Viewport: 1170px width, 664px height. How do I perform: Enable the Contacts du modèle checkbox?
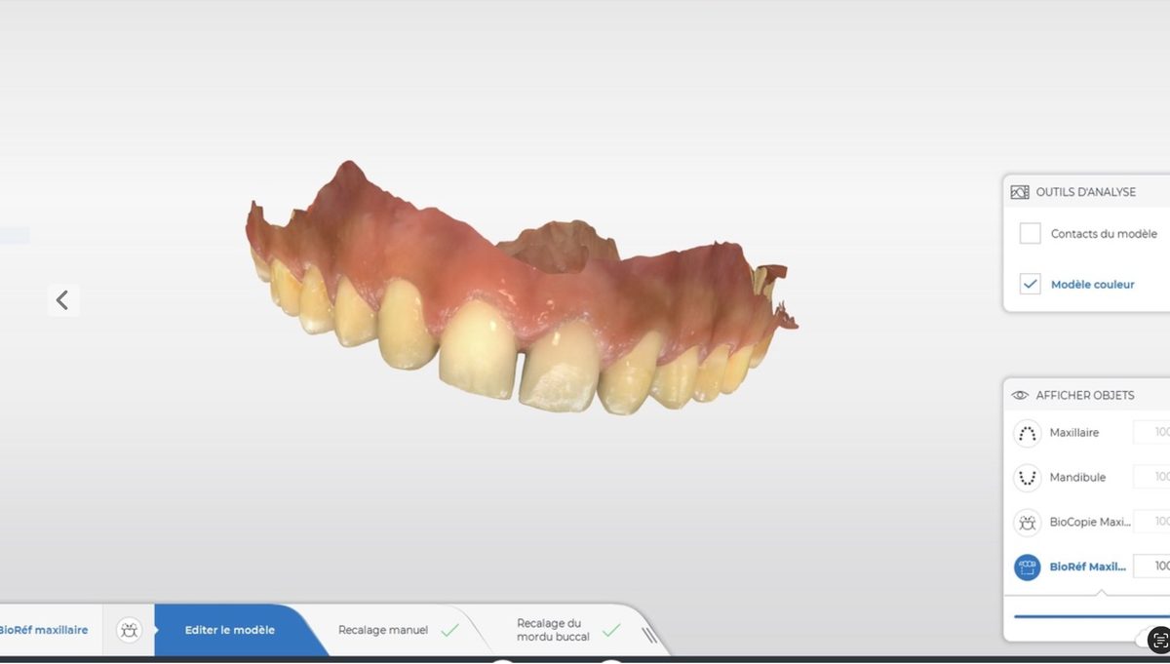tap(1030, 234)
